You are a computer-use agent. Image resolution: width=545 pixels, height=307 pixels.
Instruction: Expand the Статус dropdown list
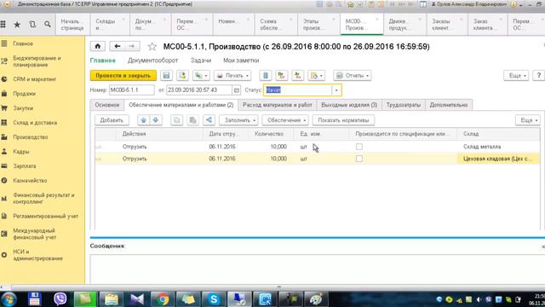336,90
